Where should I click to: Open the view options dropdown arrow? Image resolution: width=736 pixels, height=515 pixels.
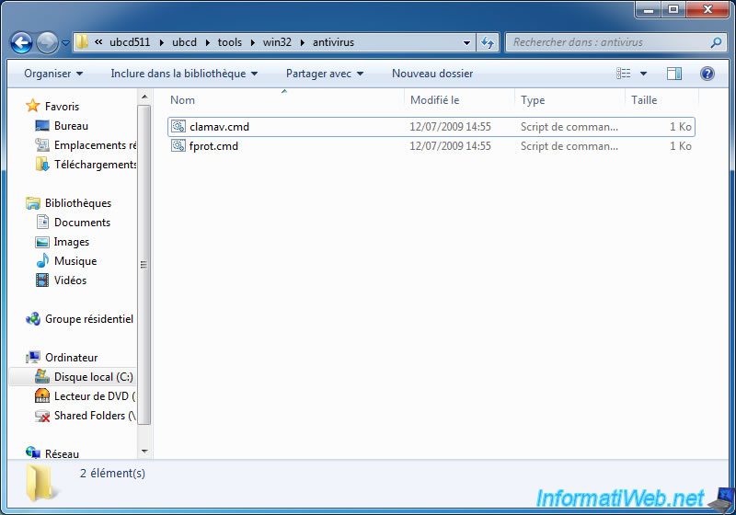tap(643, 74)
